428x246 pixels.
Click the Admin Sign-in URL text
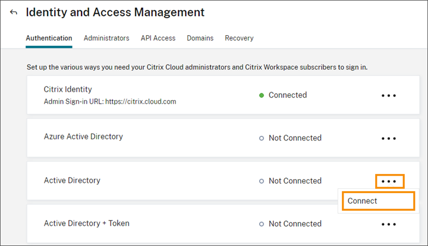[110, 102]
